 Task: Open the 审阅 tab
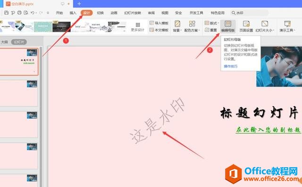[x=151, y=13]
